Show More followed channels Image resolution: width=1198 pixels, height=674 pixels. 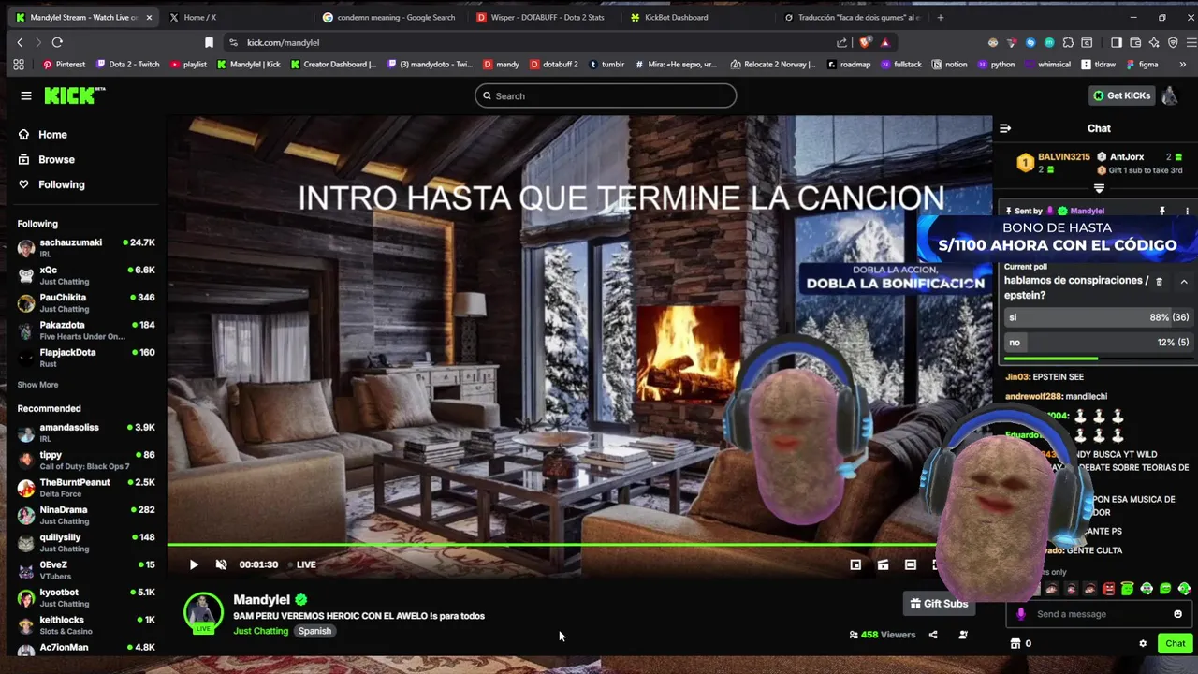click(37, 385)
